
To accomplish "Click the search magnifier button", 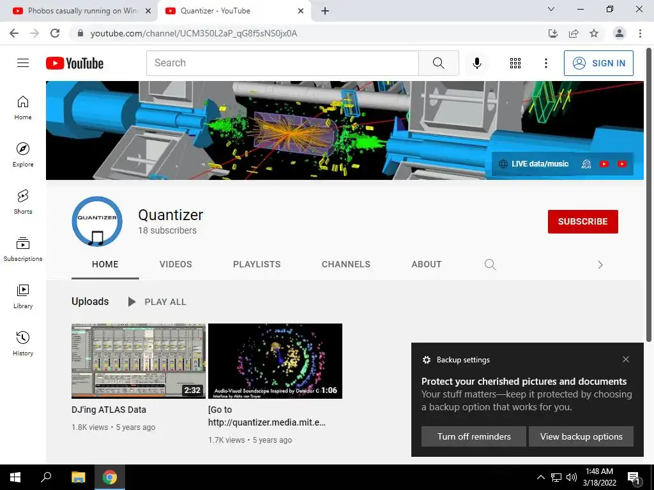I will tap(438, 63).
